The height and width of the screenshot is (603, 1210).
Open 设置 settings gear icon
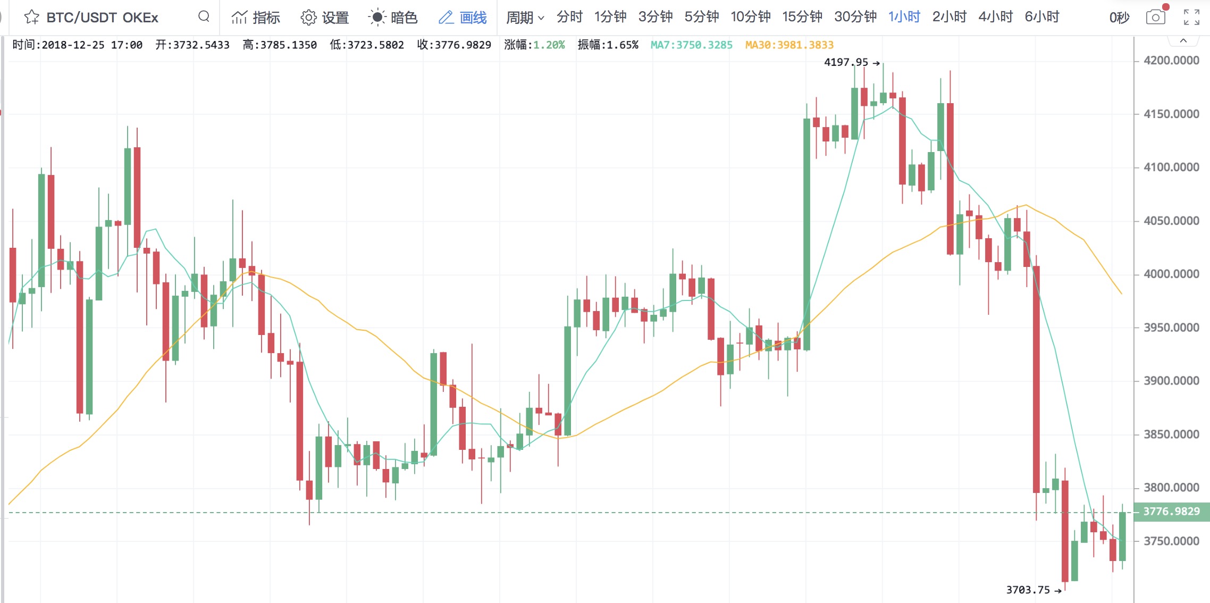(308, 18)
